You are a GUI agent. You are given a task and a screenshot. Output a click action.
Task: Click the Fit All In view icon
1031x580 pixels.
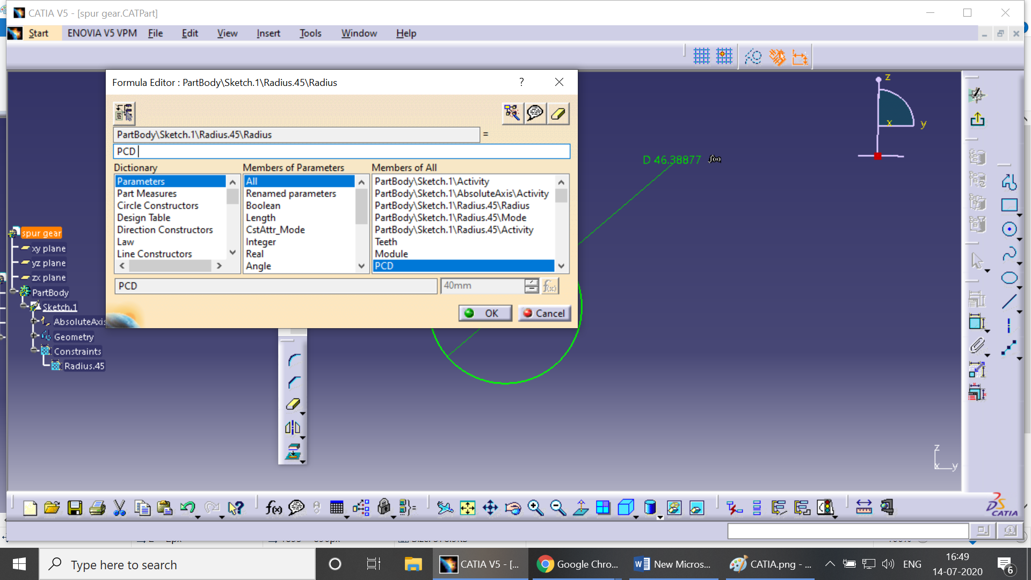click(x=468, y=508)
